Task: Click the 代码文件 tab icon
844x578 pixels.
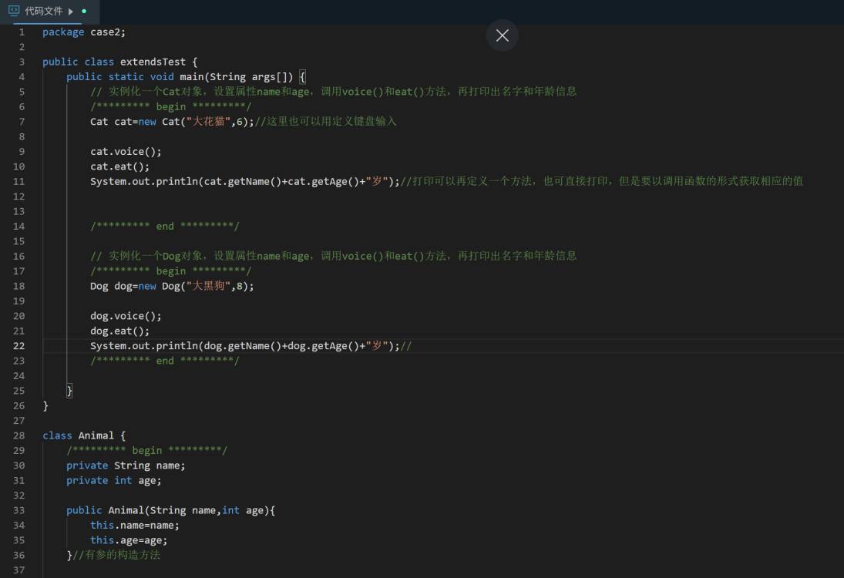Action: pos(14,10)
